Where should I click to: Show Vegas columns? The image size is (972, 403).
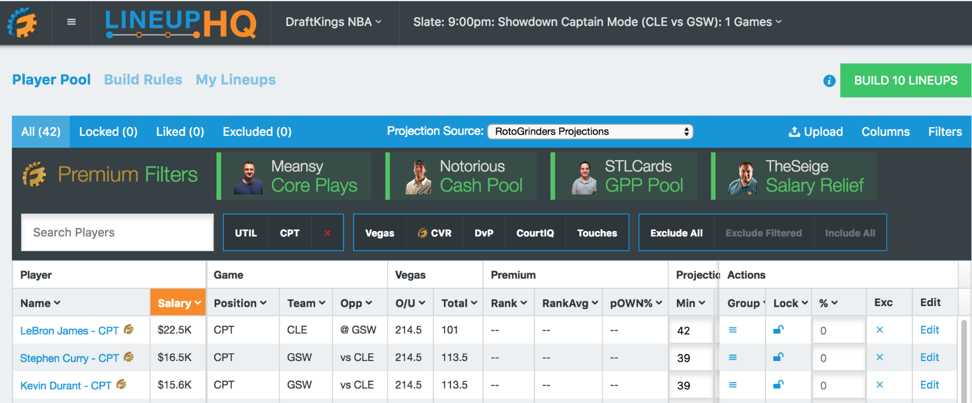[380, 233]
